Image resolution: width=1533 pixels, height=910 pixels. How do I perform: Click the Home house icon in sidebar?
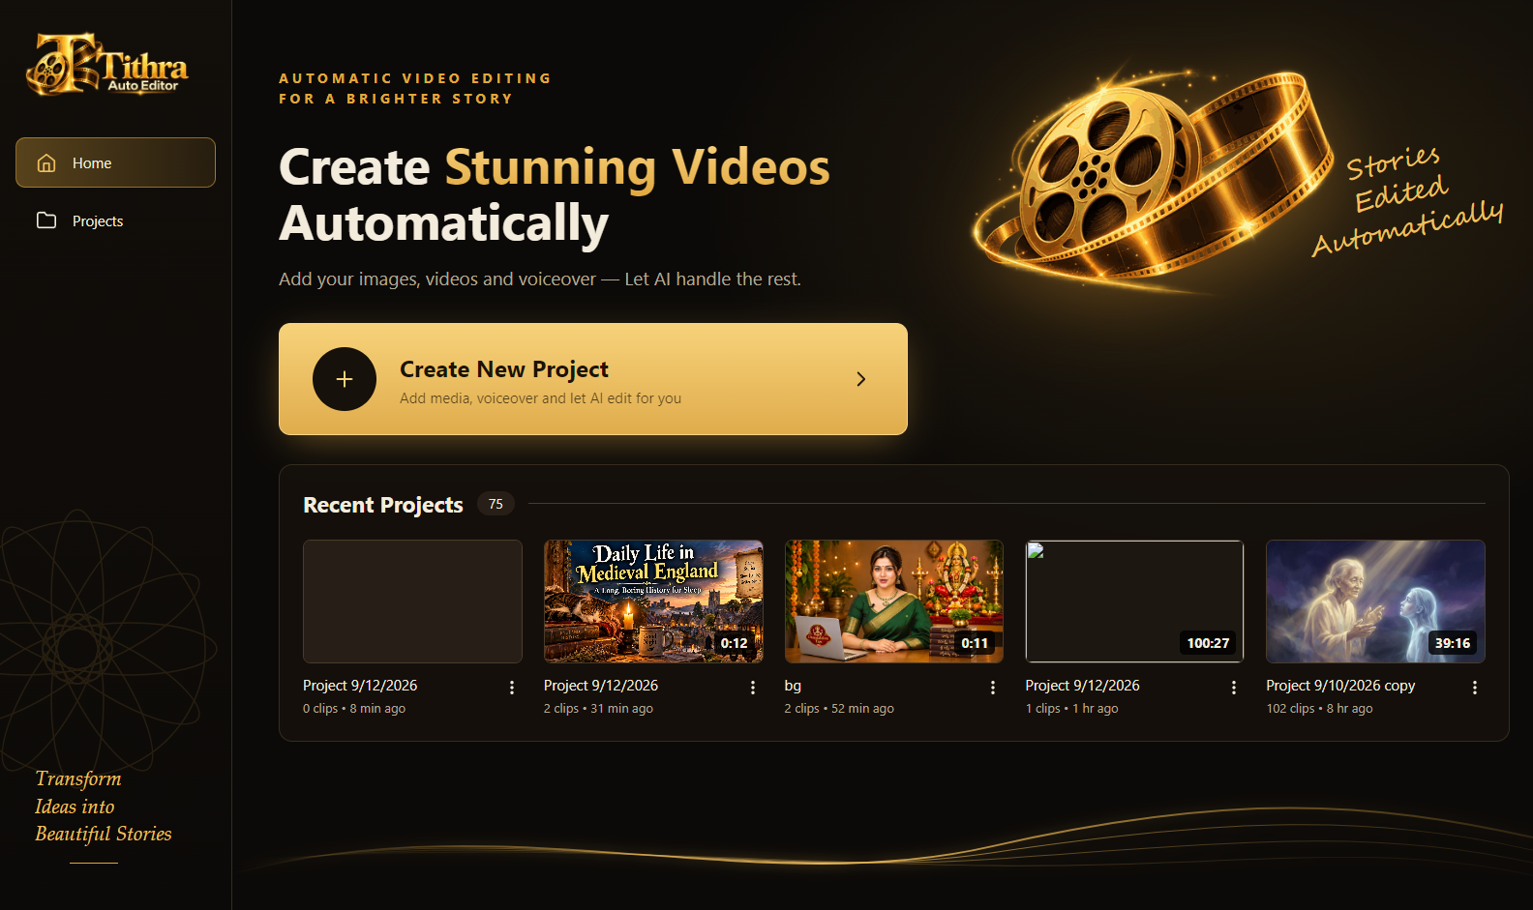(46, 162)
